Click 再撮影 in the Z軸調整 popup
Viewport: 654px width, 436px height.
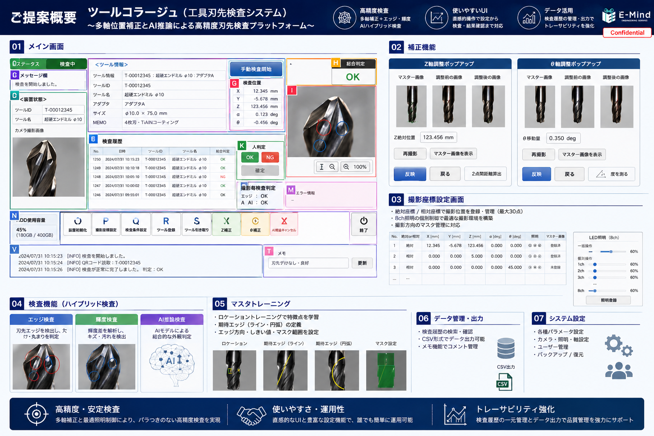tap(410, 154)
